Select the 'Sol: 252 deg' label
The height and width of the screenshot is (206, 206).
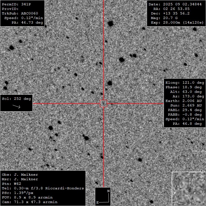click(x=16, y=99)
